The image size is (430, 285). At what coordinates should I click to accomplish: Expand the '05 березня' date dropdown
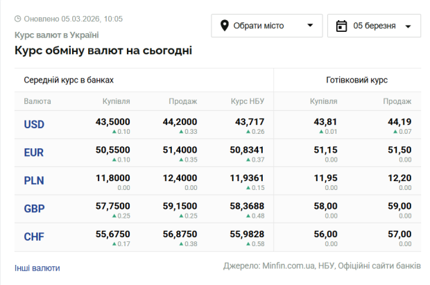pyautogui.click(x=374, y=26)
